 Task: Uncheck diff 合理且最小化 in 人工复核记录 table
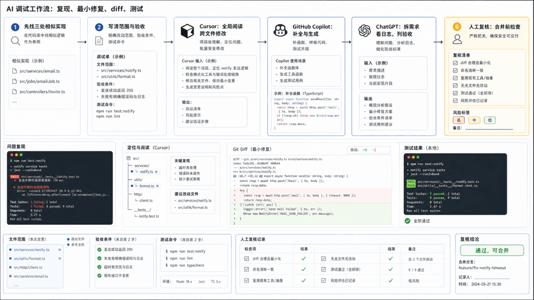pos(246,259)
